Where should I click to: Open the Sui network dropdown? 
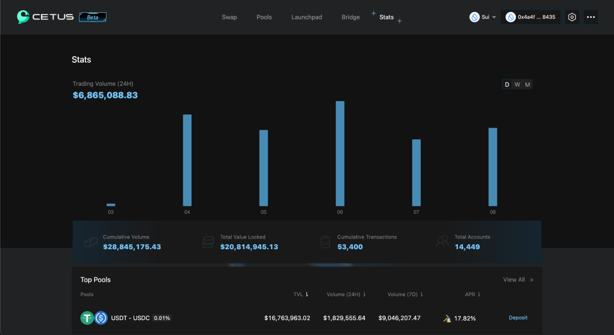coord(483,17)
